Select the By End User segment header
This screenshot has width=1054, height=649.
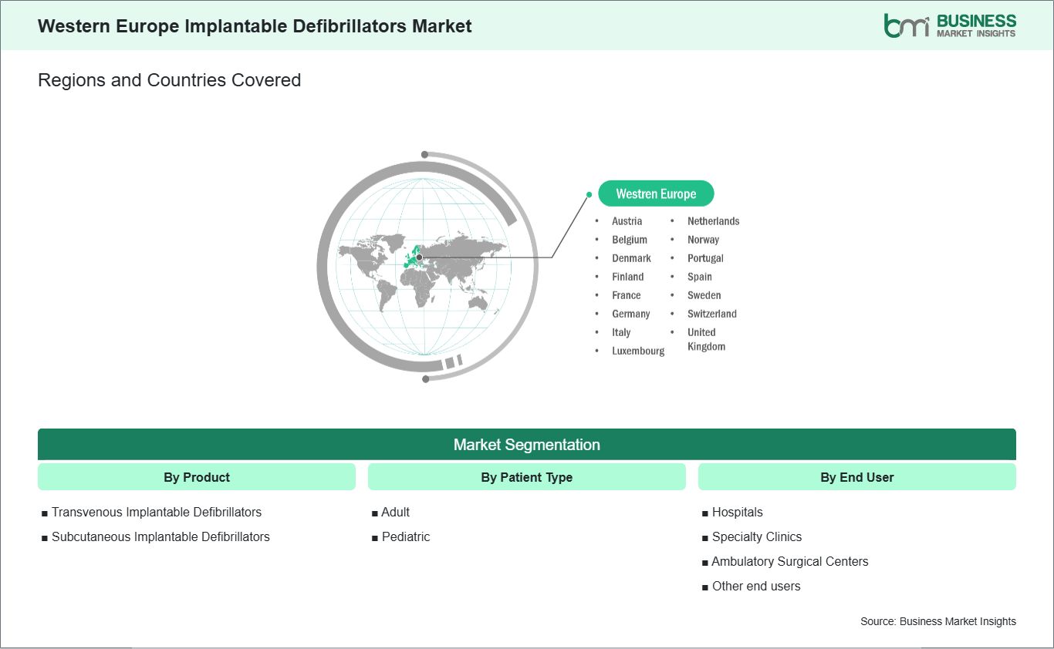tap(857, 477)
